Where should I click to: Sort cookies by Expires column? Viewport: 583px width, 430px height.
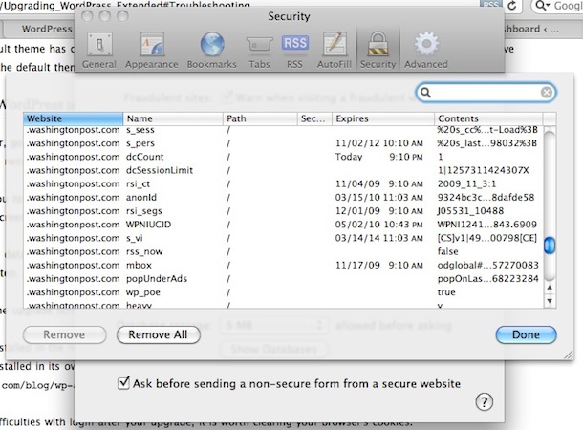[383, 118]
